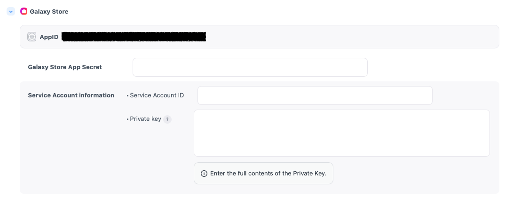Collapse the Galaxy Store section chevron
Image resolution: width=505 pixels, height=198 pixels.
pos(11,11)
